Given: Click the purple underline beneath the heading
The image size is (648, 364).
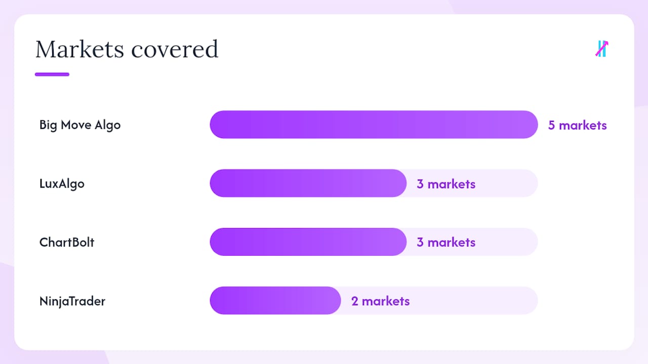Looking at the screenshot, I should [52, 74].
